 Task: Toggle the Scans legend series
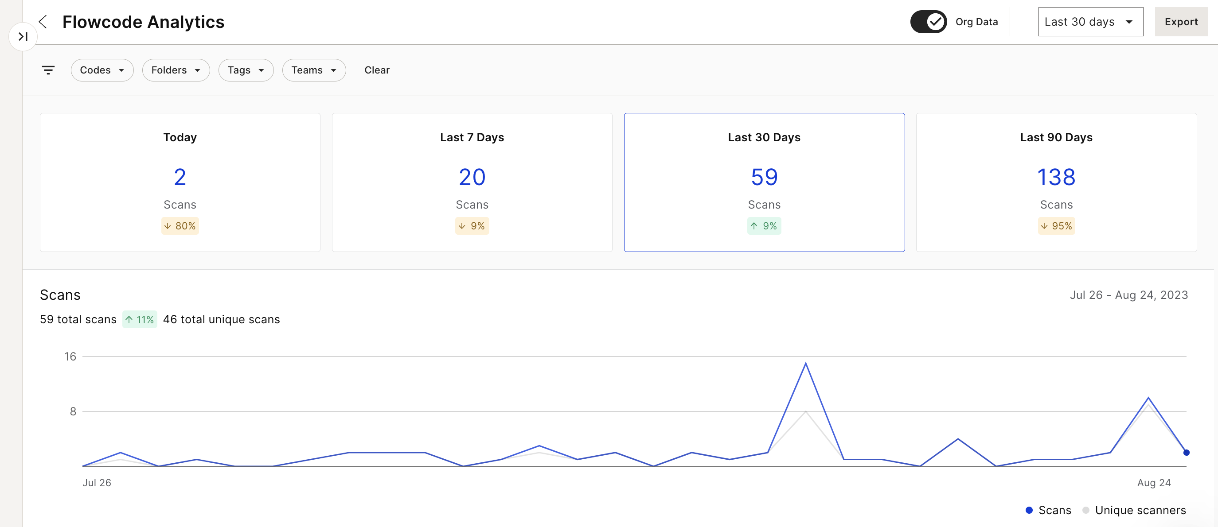[1048, 511]
